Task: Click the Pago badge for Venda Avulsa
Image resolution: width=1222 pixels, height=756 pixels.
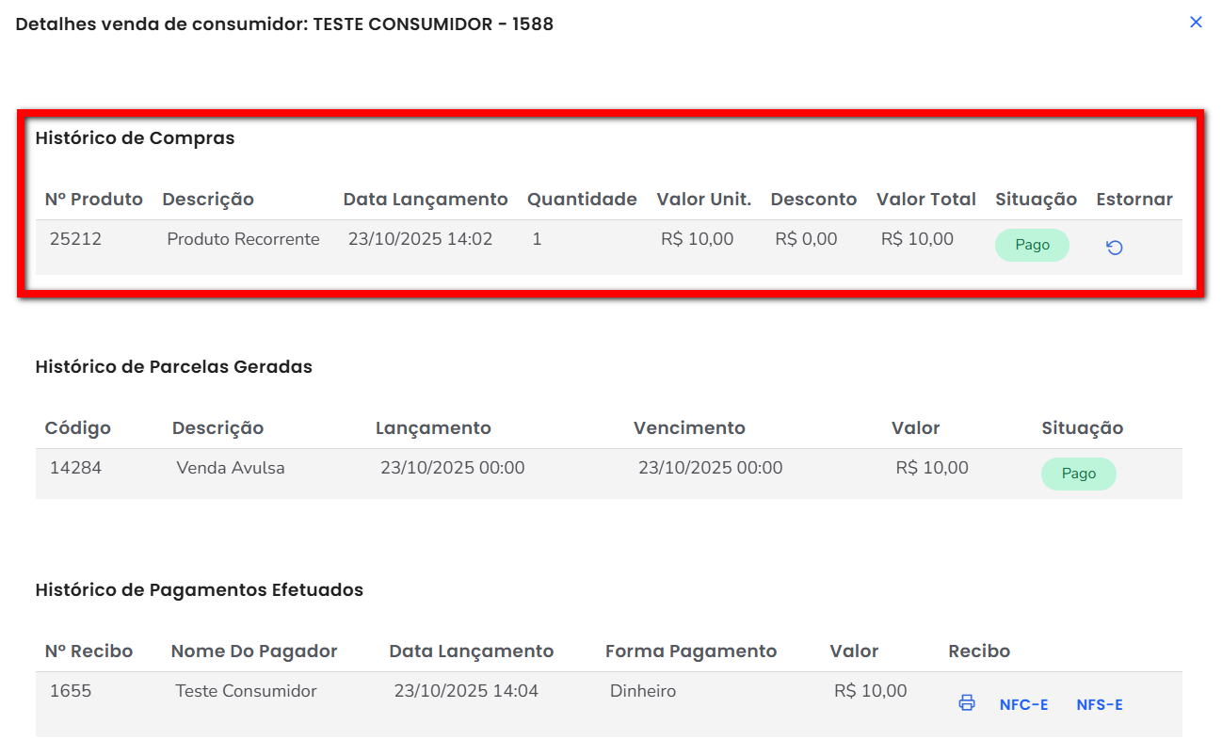Action: point(1078,474)
